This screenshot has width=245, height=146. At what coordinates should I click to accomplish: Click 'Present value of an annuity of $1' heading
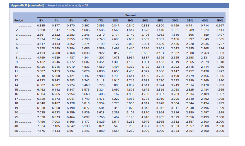[68, 6]
